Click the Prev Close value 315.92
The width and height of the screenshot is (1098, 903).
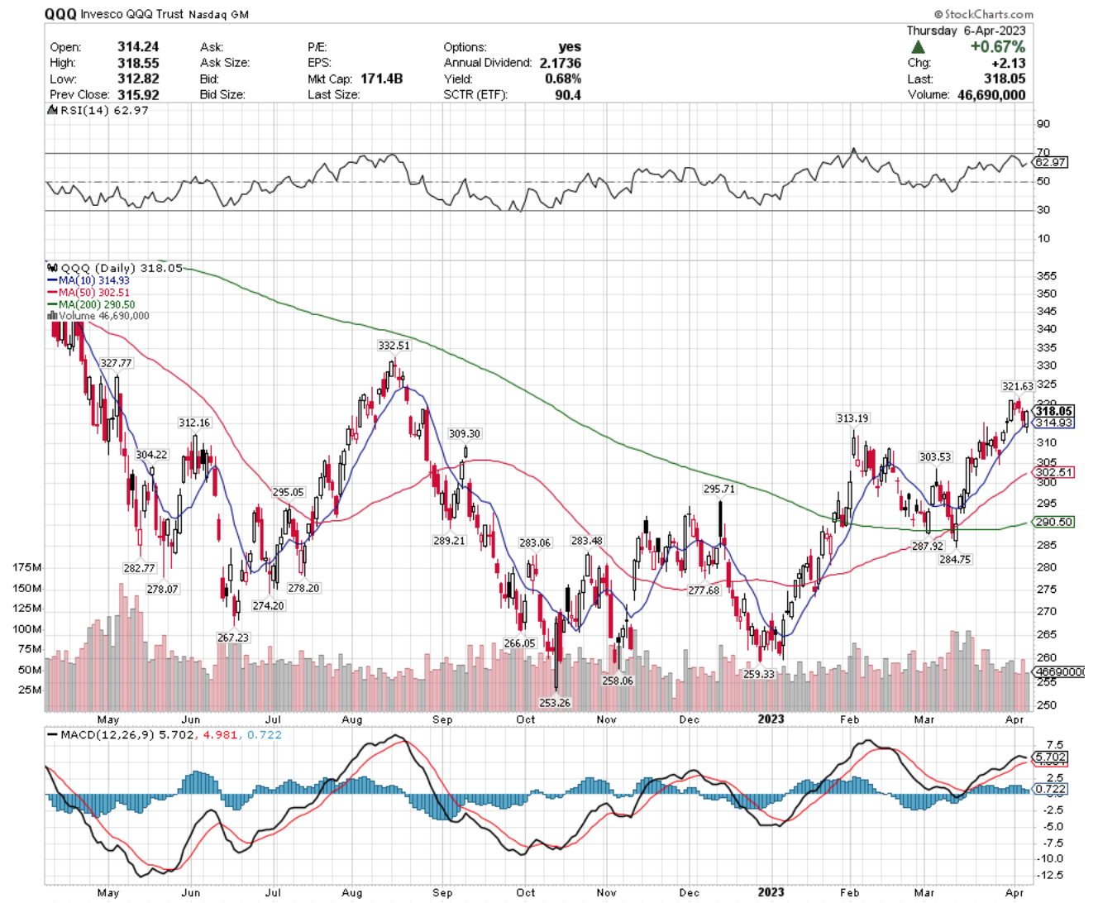click(138, 94)
